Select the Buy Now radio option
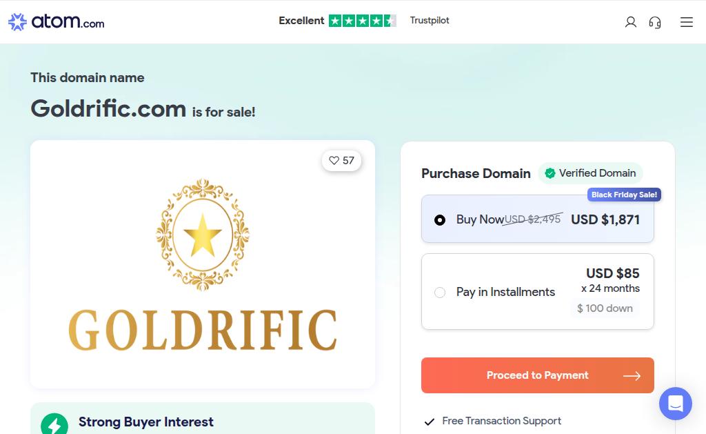This screenshot has height=434, width=706. pos(440,220)
